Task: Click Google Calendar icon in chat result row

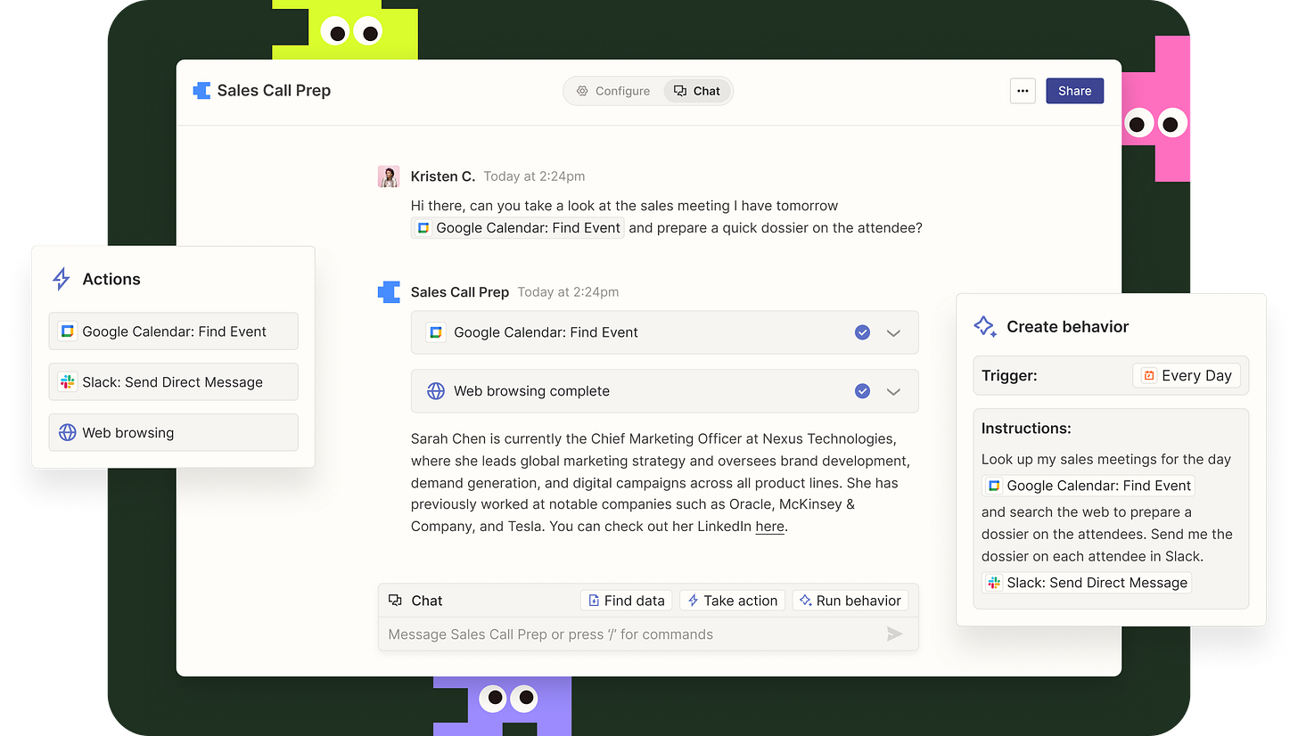Action: pos(436,332)
